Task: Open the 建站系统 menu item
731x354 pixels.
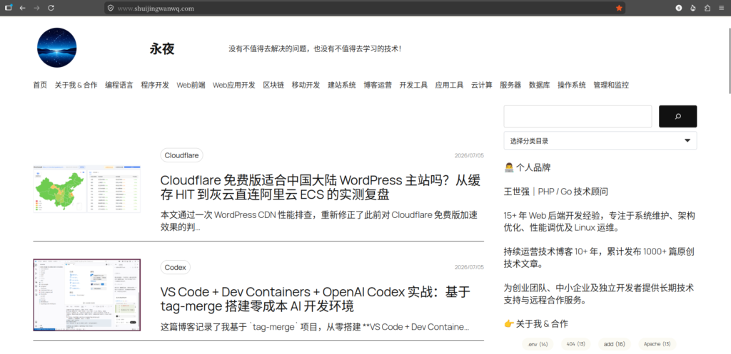Action: coord(342,85)
